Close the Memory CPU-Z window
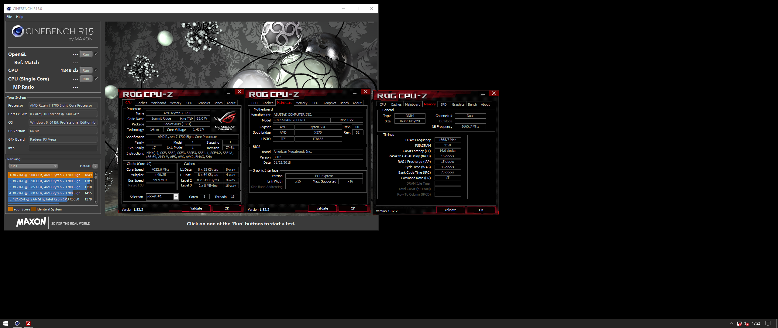778x328 pixels. coord(494,93)
